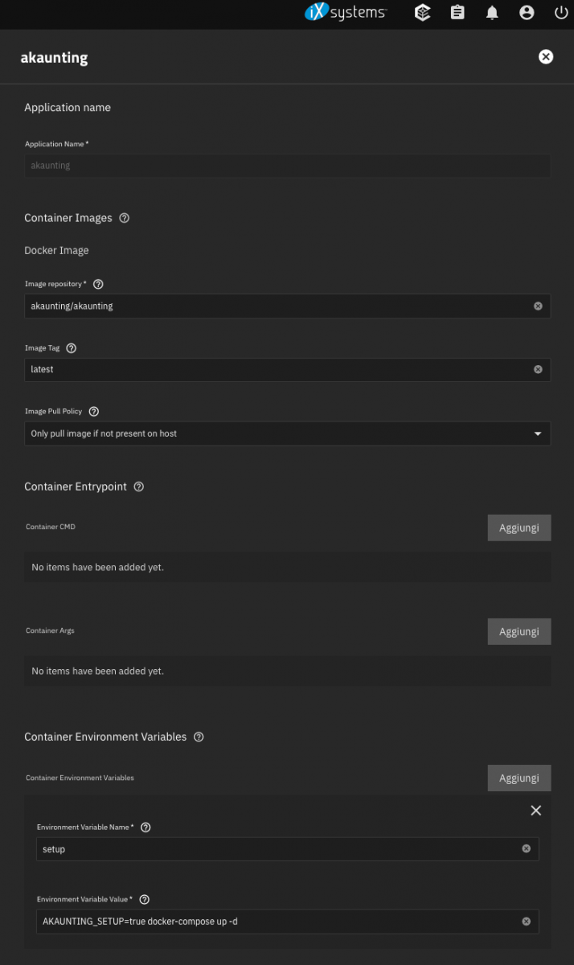Show help for Image Pull Policy
Viewport: 574px width, 965px height.
(x=93, y=412)
